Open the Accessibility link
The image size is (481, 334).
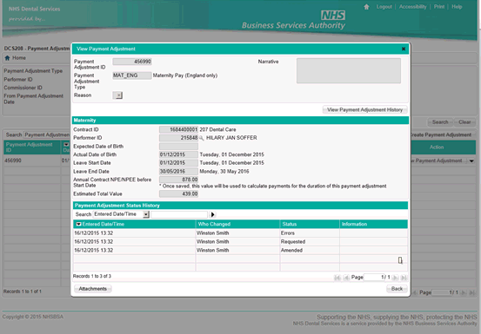click(412, 7)
